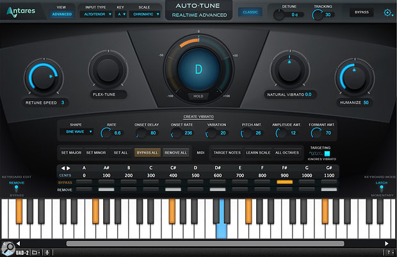Click the keyboard scroll right arrow
The height and width of the screenshot is (257, 397).
point(387,244)
